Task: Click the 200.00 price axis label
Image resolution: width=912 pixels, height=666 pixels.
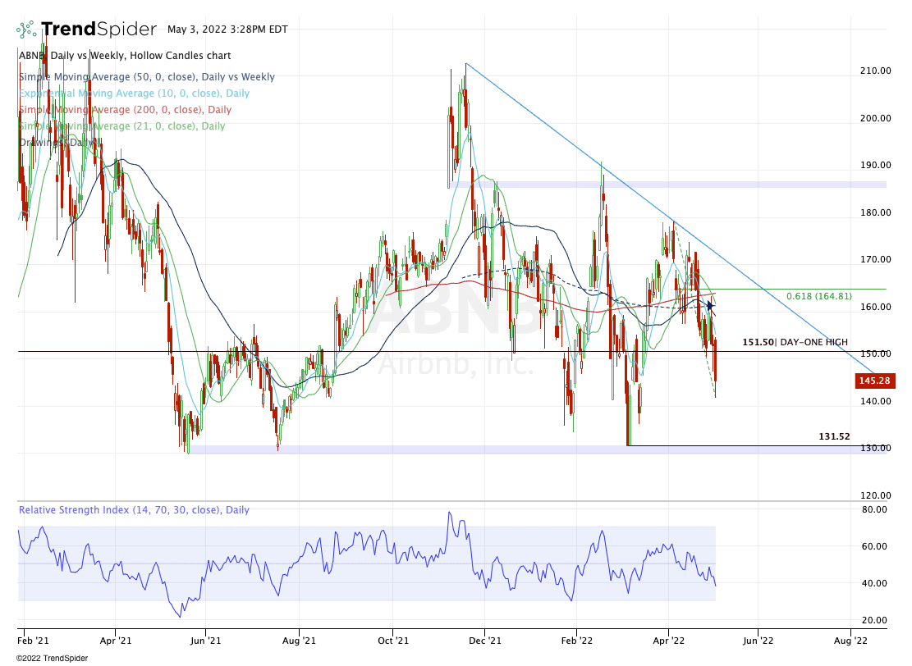Action: (875, 118)
